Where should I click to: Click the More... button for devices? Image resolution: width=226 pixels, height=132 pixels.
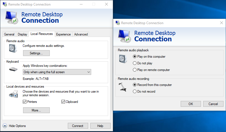[36, 110]
